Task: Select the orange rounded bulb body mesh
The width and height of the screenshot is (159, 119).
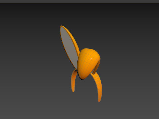Action: [x=88, y=64]
